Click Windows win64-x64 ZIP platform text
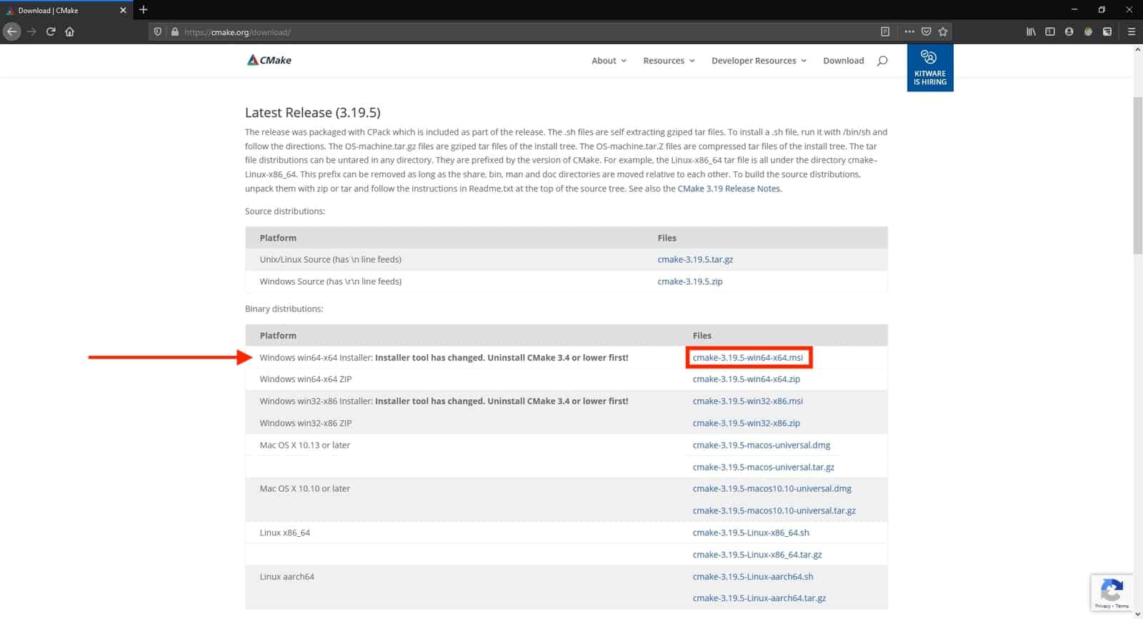Viewport: 1143px width, 619px height. 306,379
